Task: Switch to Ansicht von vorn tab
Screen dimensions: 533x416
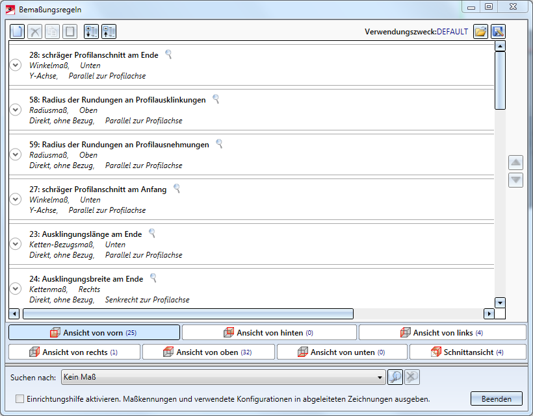Action: click(x=94, y=332)
